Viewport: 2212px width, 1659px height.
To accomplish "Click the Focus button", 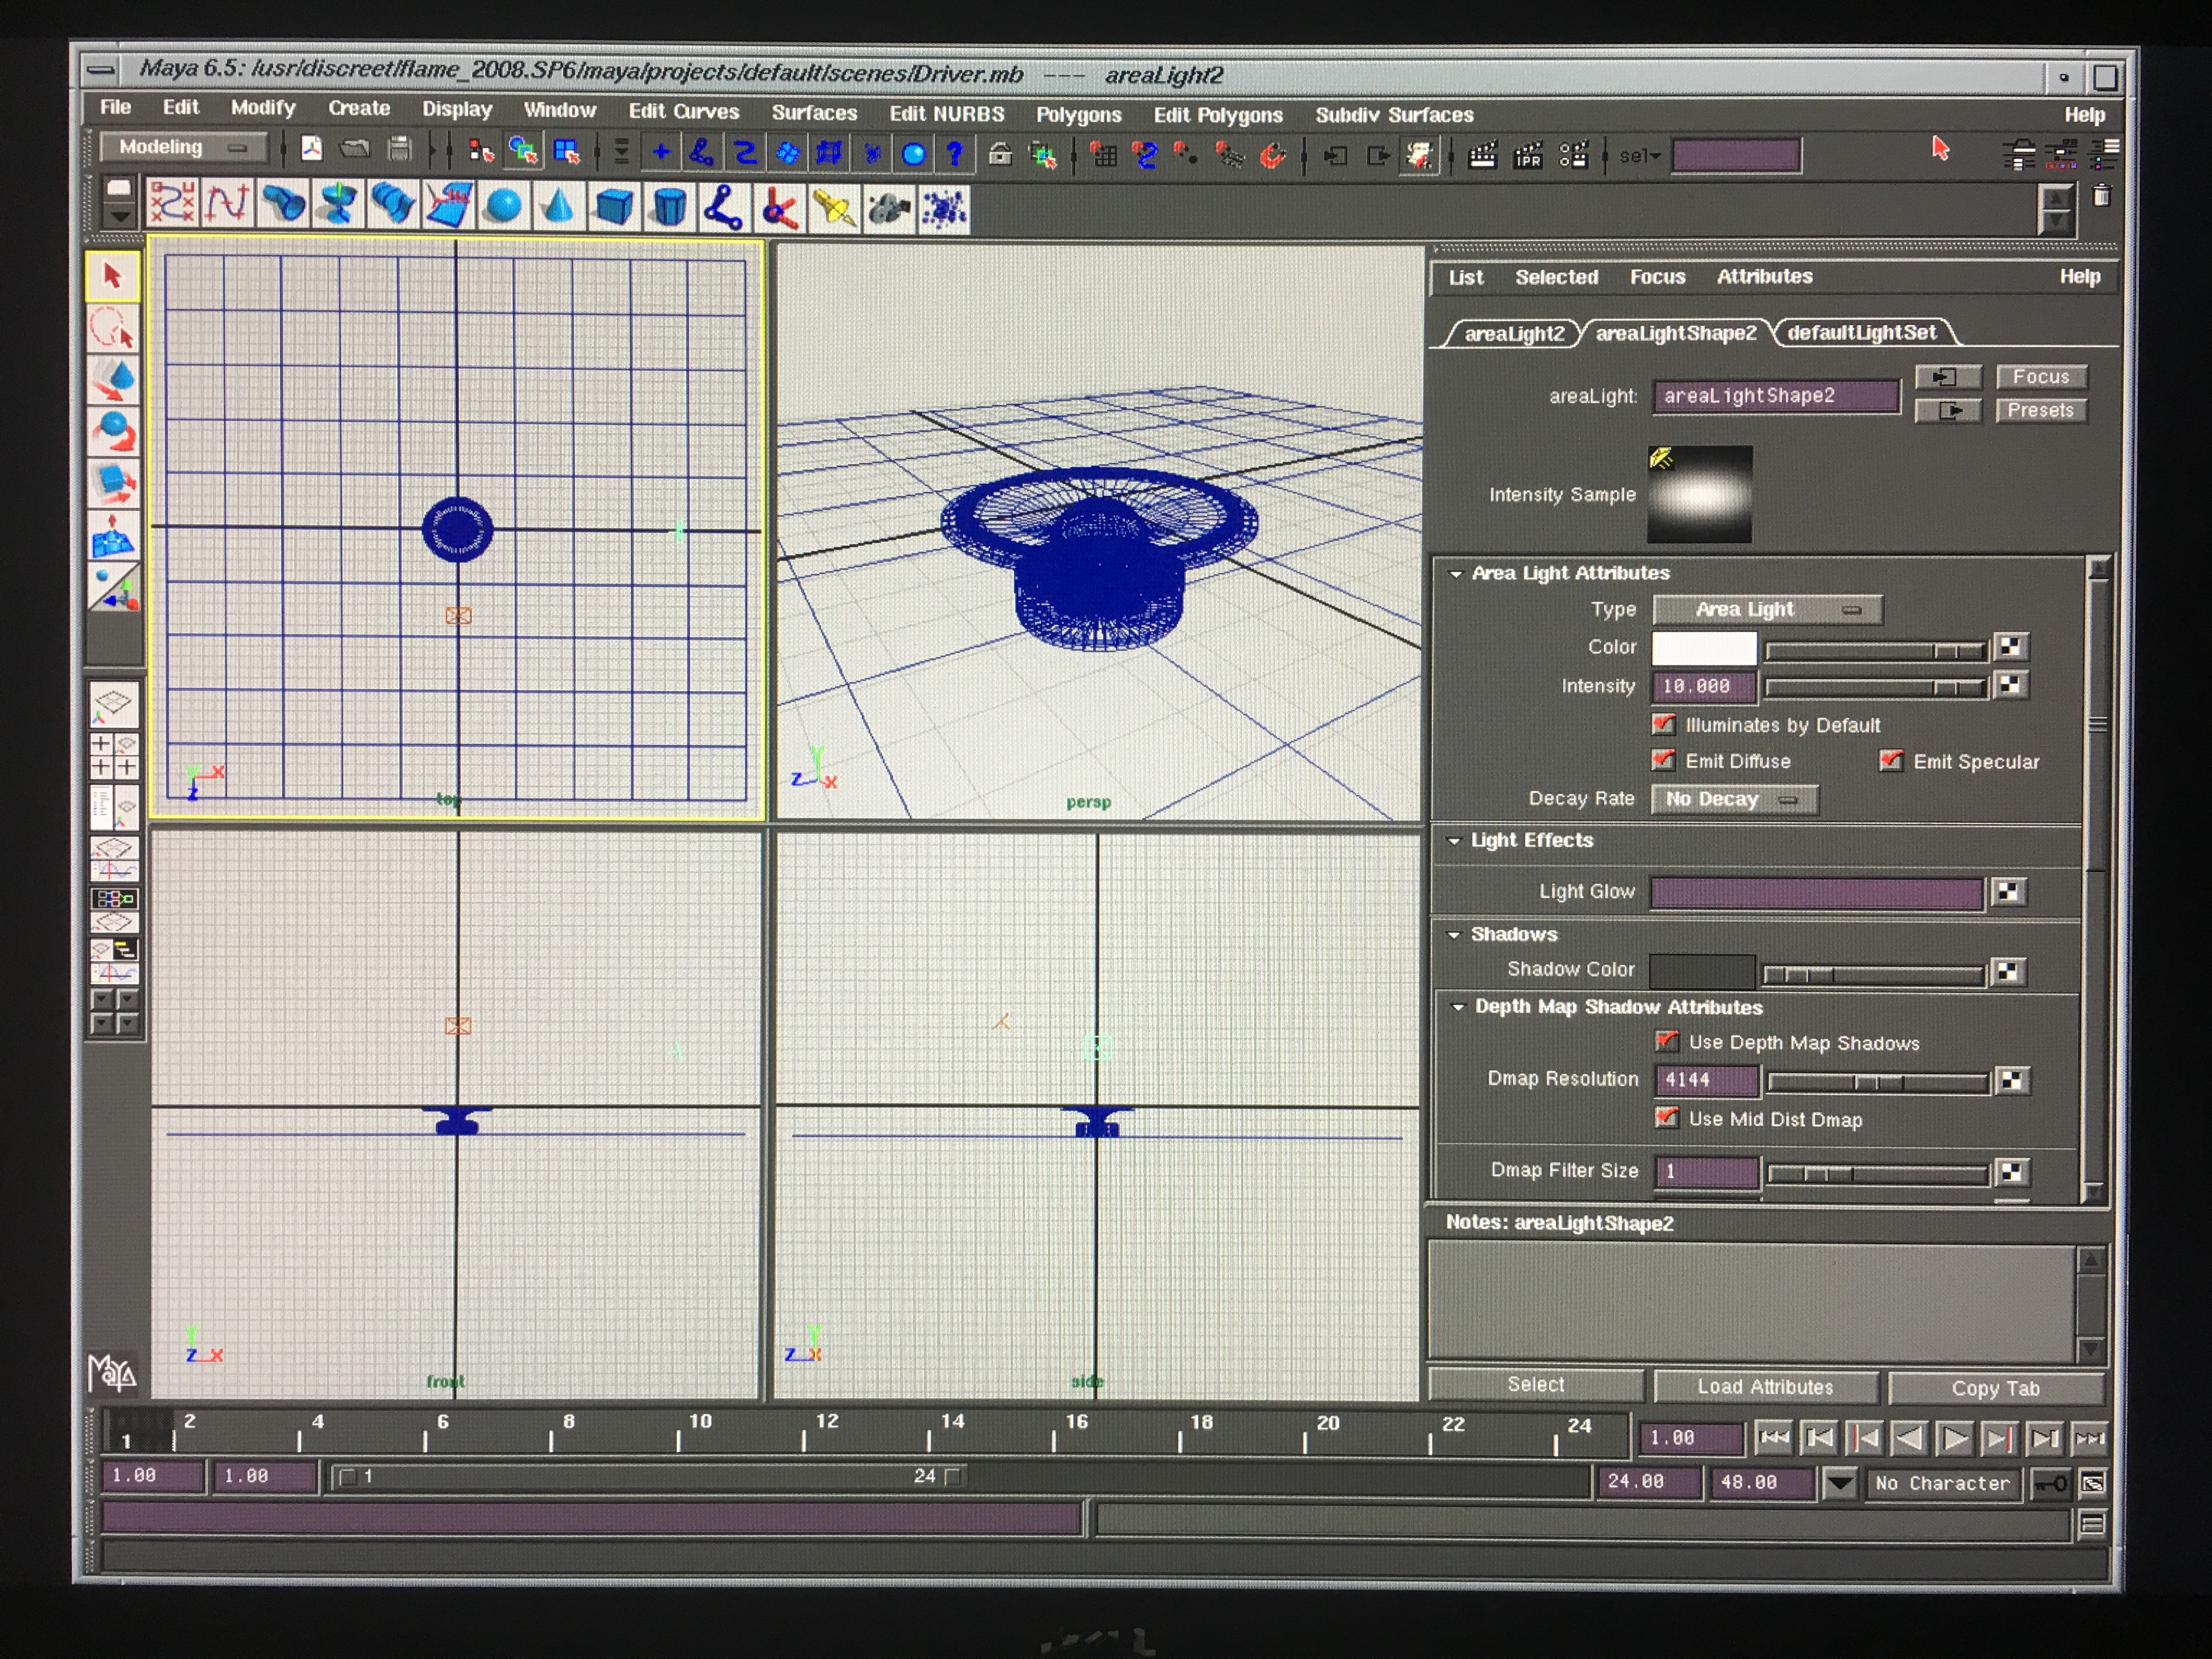I will (x=2040, y=376).
